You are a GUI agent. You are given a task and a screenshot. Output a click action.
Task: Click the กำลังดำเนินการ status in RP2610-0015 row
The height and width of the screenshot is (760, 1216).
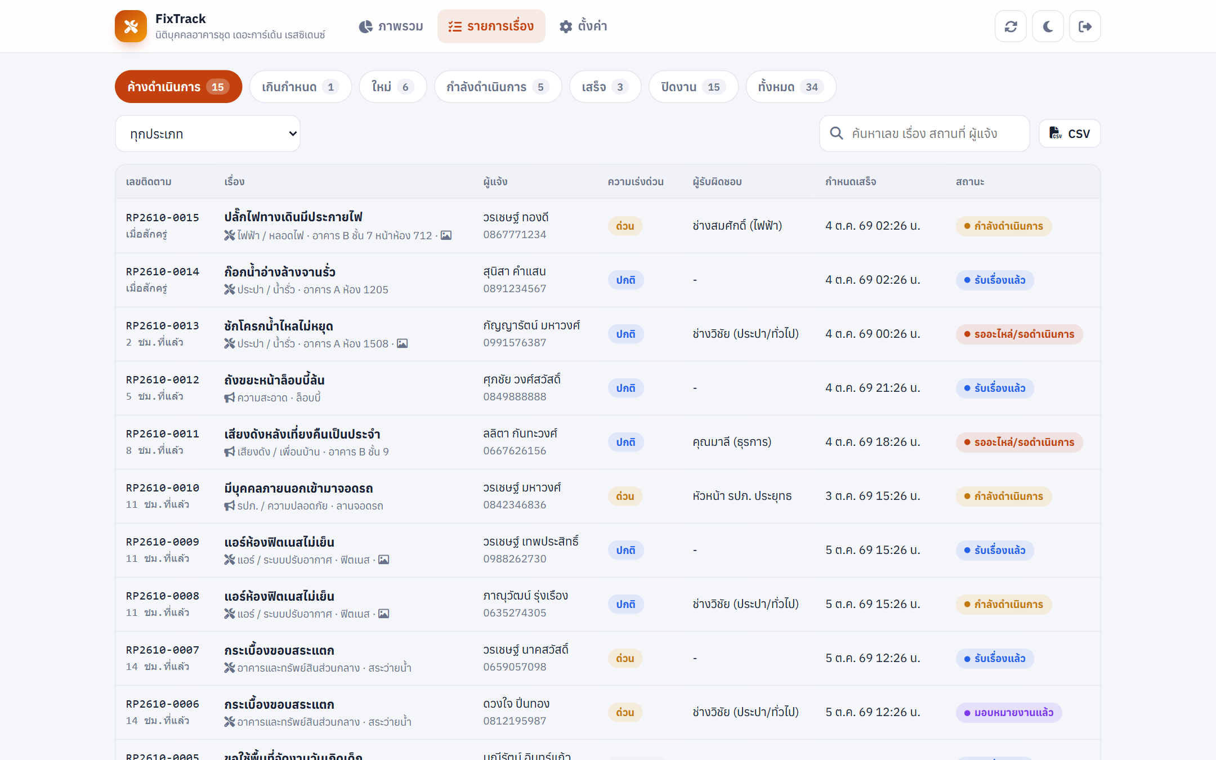tap(1004, 226)
